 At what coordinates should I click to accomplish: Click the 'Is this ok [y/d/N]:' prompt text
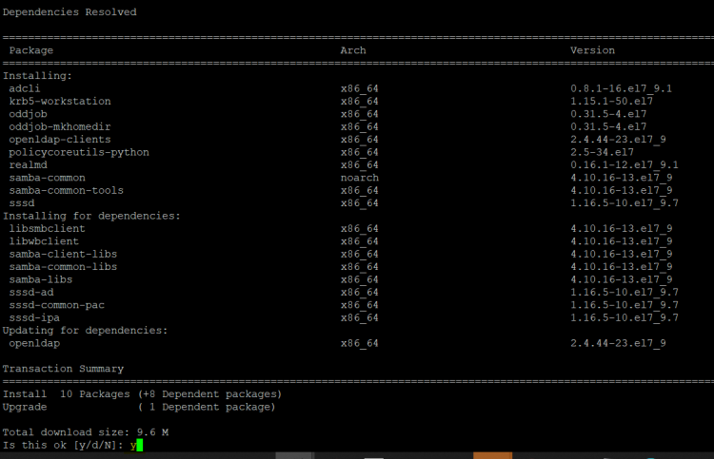pyautogui.click(x=63, y=445)
